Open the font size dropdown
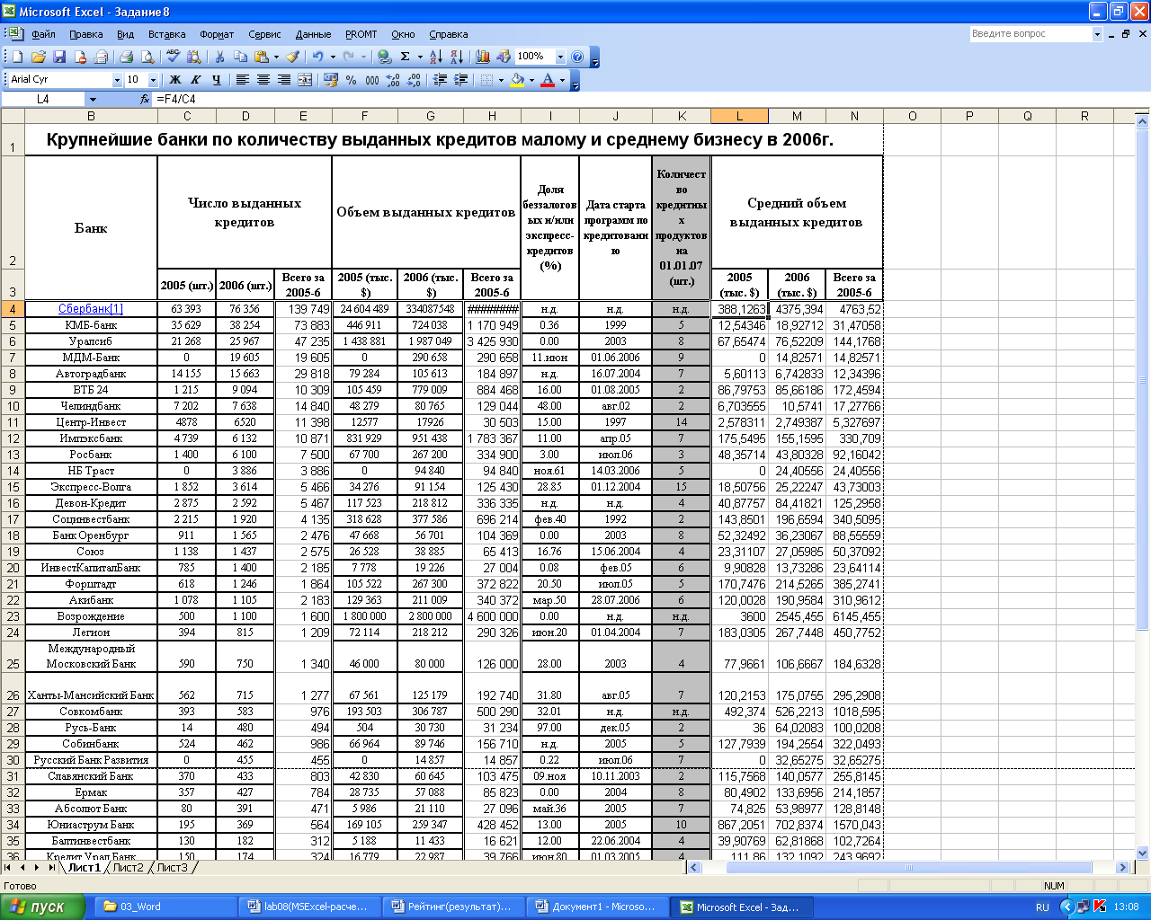 (x=153, y=80)
